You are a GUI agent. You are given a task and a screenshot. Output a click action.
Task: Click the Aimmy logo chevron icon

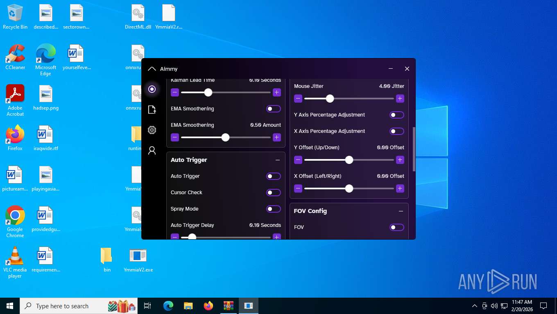pyautogui.click(x=152, y=69)
